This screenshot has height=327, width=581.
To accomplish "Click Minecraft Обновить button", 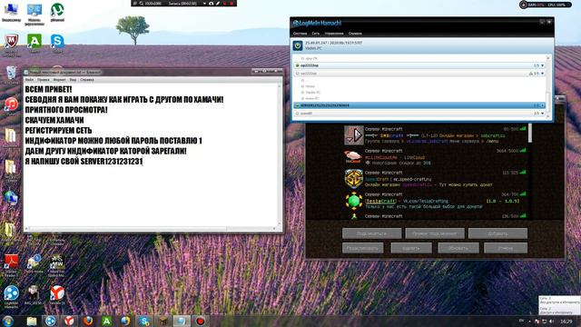I will coord(458,248).
